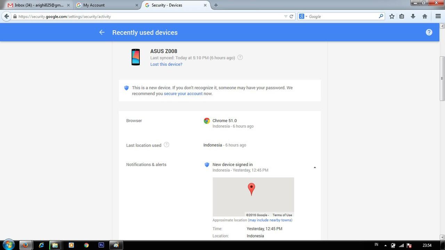Click the browser back button
This screenshot has width=445, height=250.
pos(6,16)
